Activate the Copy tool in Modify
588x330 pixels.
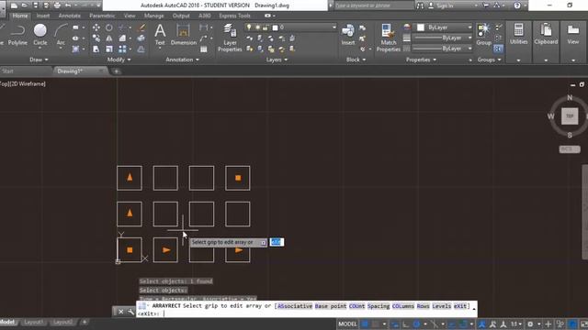click(96, 38)
